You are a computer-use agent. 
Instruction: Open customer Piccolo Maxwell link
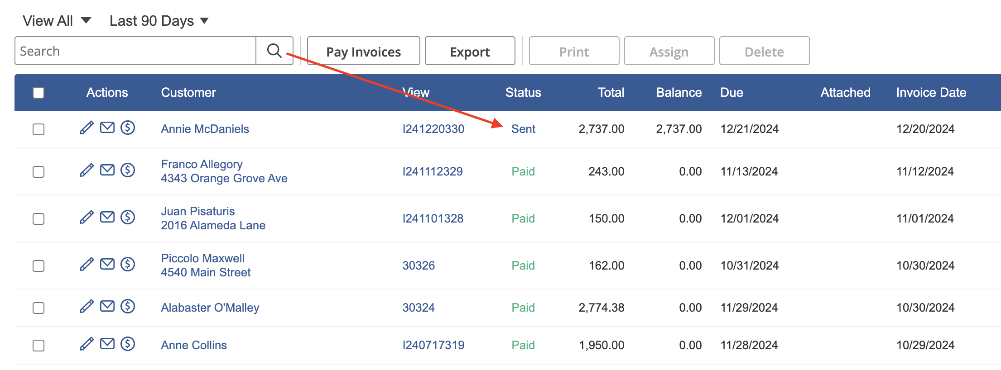[203, 258]
